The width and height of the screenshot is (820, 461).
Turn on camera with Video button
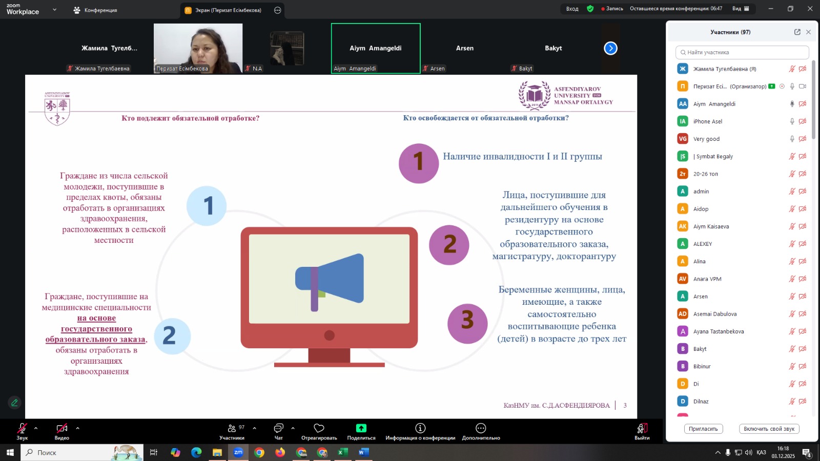pos(61,428)
